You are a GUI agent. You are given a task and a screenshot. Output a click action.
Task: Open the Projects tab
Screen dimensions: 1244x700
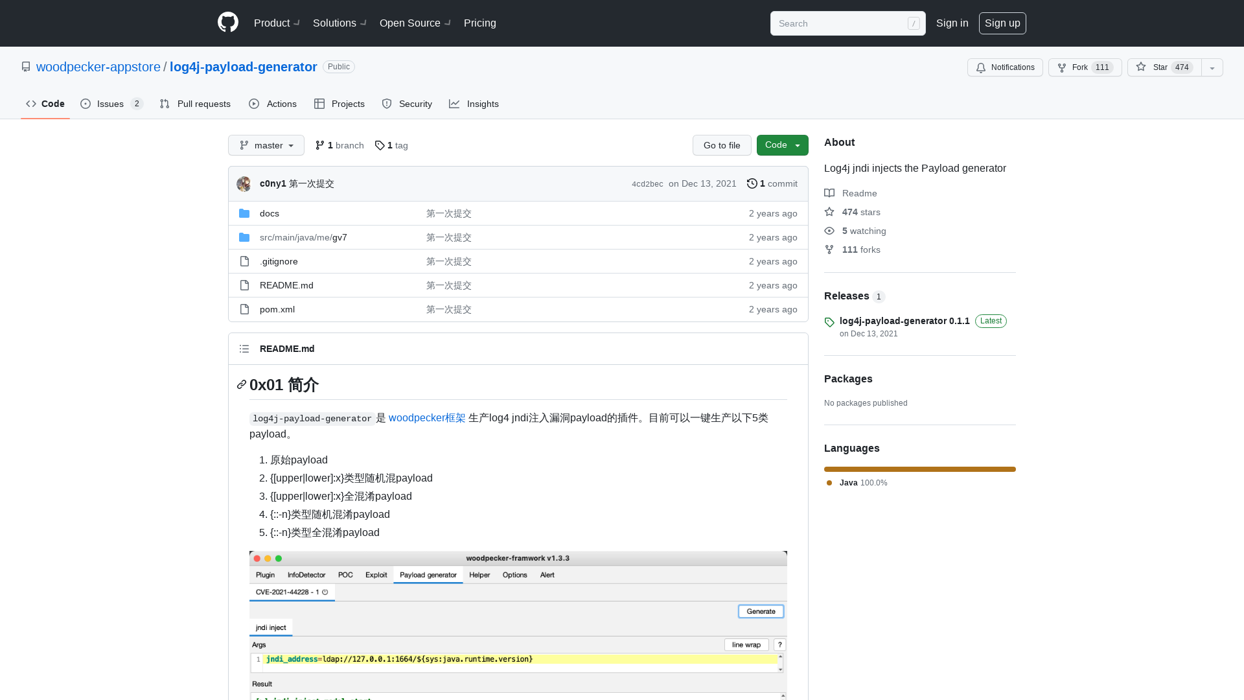340,104
